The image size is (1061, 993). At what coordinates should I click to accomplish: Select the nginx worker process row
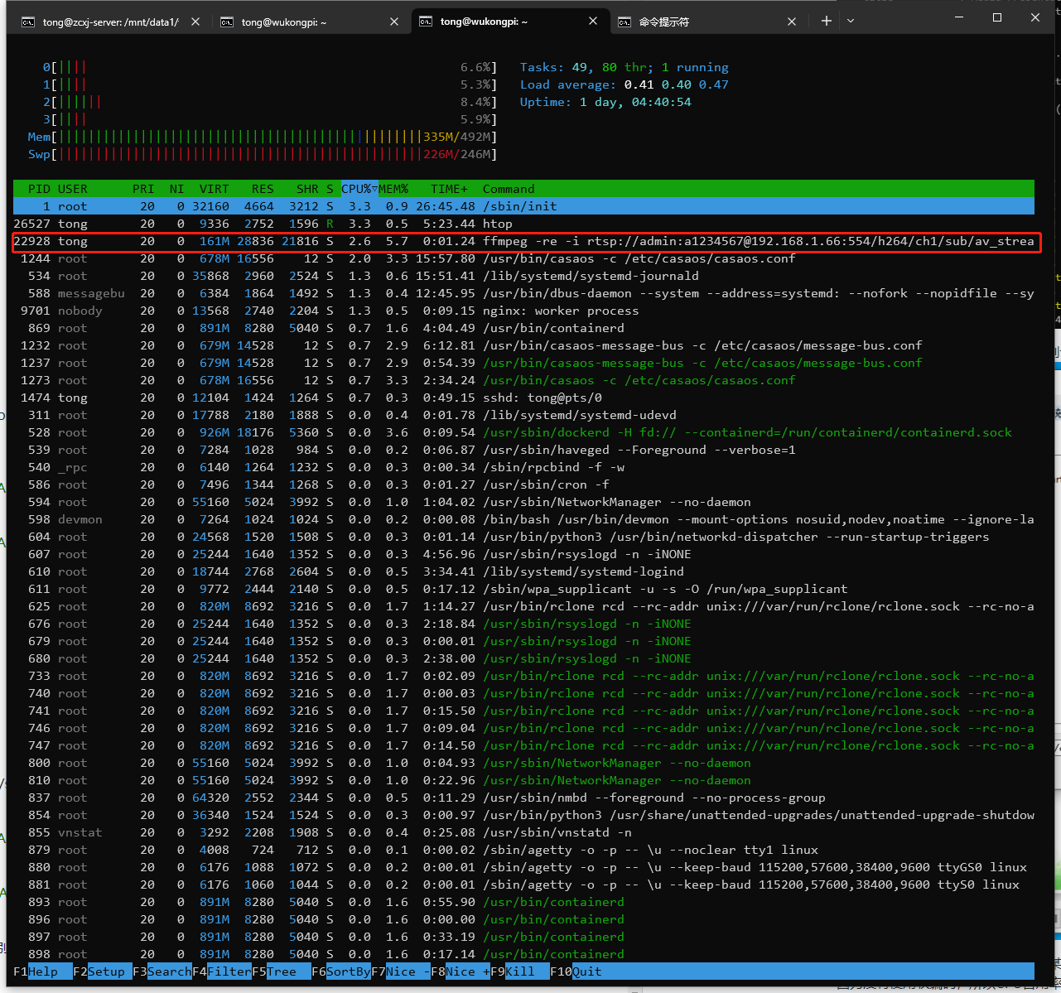[x=523, y=311]
